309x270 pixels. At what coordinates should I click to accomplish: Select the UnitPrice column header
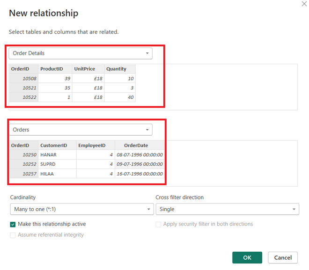point(85,69)
